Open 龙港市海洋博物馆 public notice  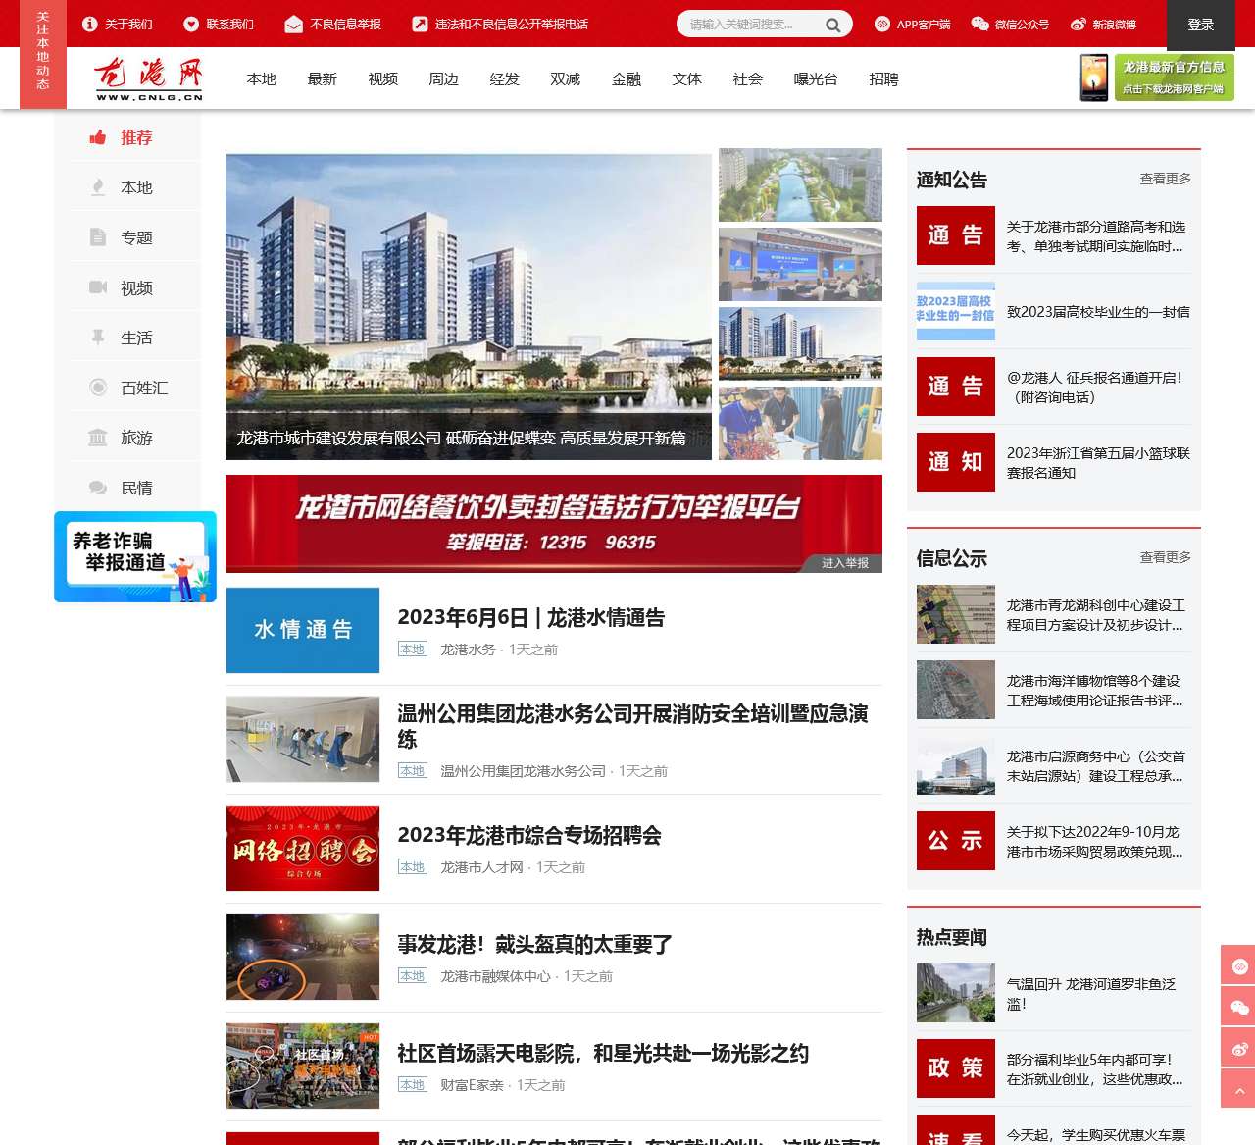tap(1094, 690)
